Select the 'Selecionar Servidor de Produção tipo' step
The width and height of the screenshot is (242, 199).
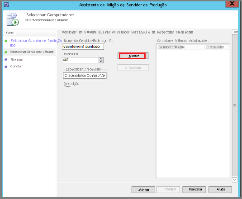coord(36,43)
